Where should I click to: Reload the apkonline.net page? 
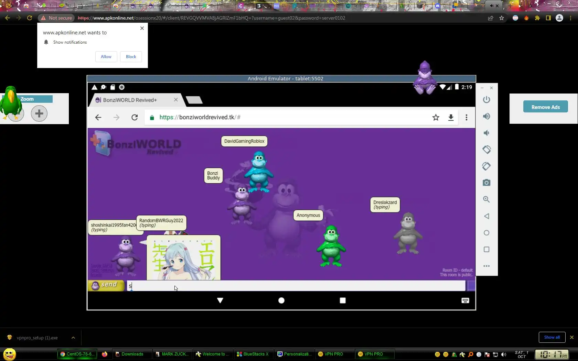click(x=30, y=18)
